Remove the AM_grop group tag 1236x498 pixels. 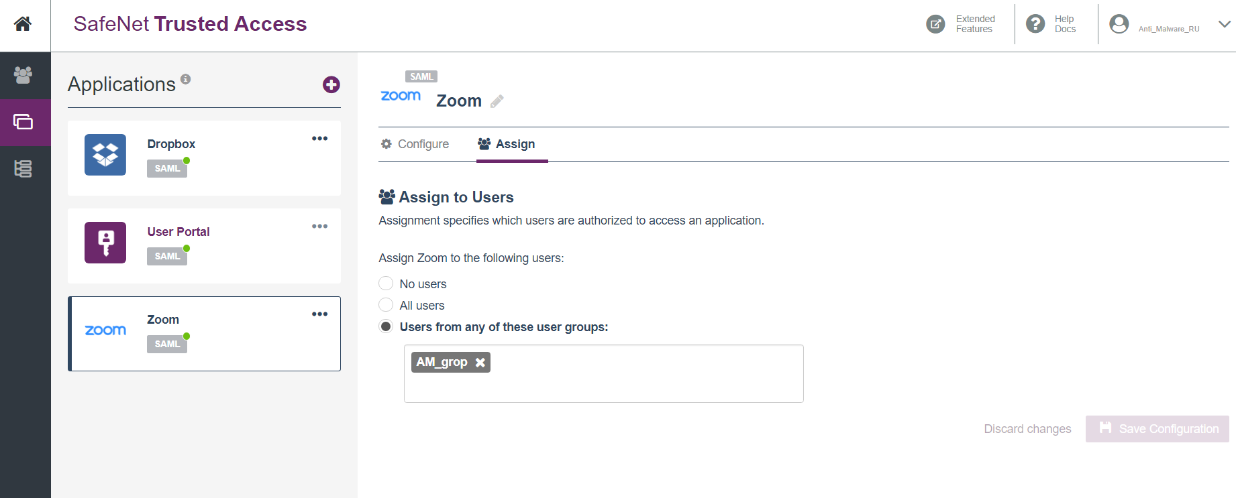tap(480, 363)
